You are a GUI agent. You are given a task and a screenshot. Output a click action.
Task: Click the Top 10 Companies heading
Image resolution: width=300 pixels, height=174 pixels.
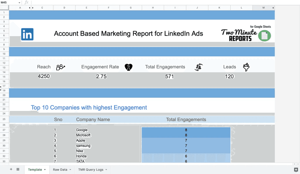click(89, 108)
